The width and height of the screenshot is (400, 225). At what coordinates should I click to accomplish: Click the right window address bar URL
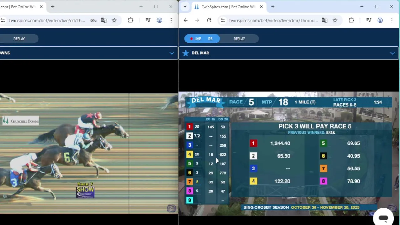[273, 20]
